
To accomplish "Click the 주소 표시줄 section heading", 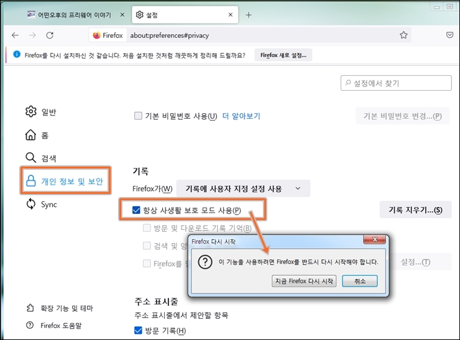I will pyautogui.click(x=156, y=301).
